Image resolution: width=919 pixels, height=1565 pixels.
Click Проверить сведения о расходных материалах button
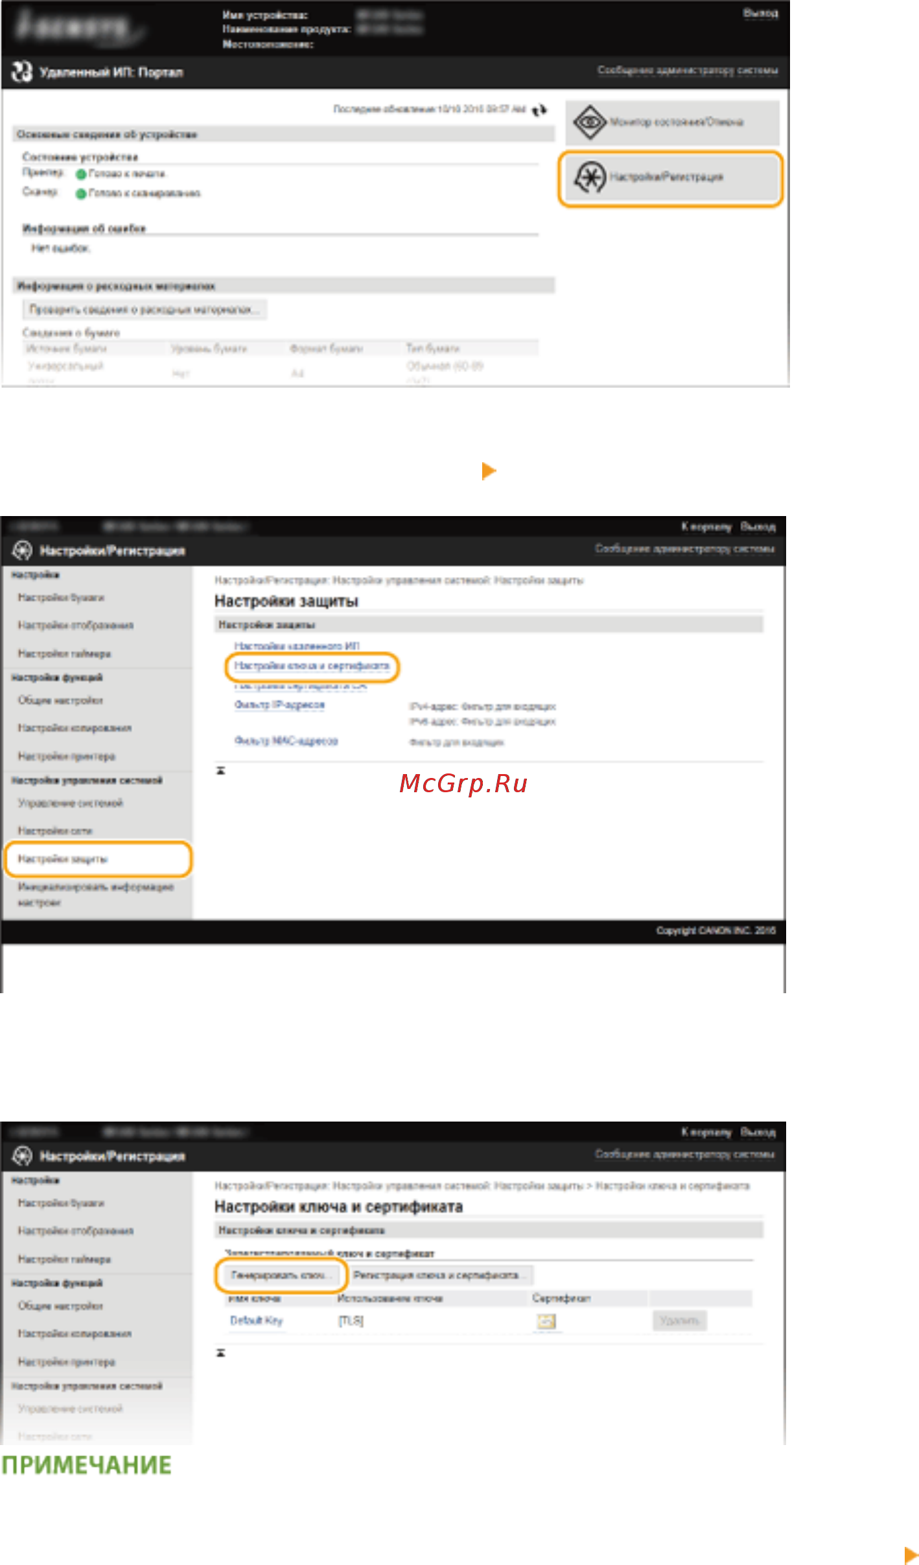pyautogui.click(x=145, y=310)
